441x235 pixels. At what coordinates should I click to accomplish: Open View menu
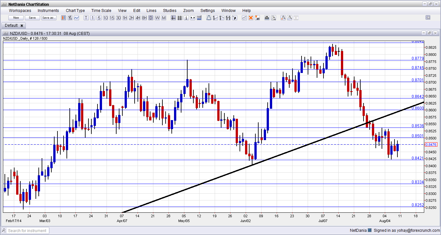tap(122, 11)
